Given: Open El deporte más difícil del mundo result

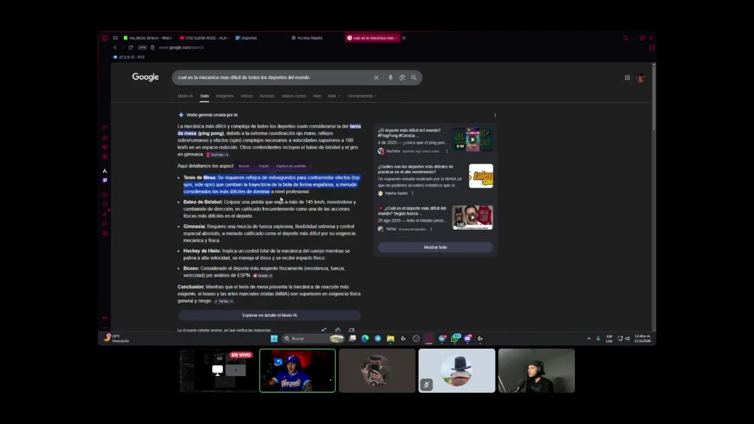Looking at the screenshot, I should (409, 133).
